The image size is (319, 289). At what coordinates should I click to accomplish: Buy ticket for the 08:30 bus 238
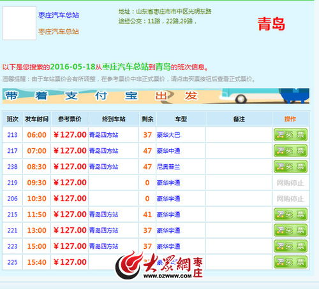point(290,167)
